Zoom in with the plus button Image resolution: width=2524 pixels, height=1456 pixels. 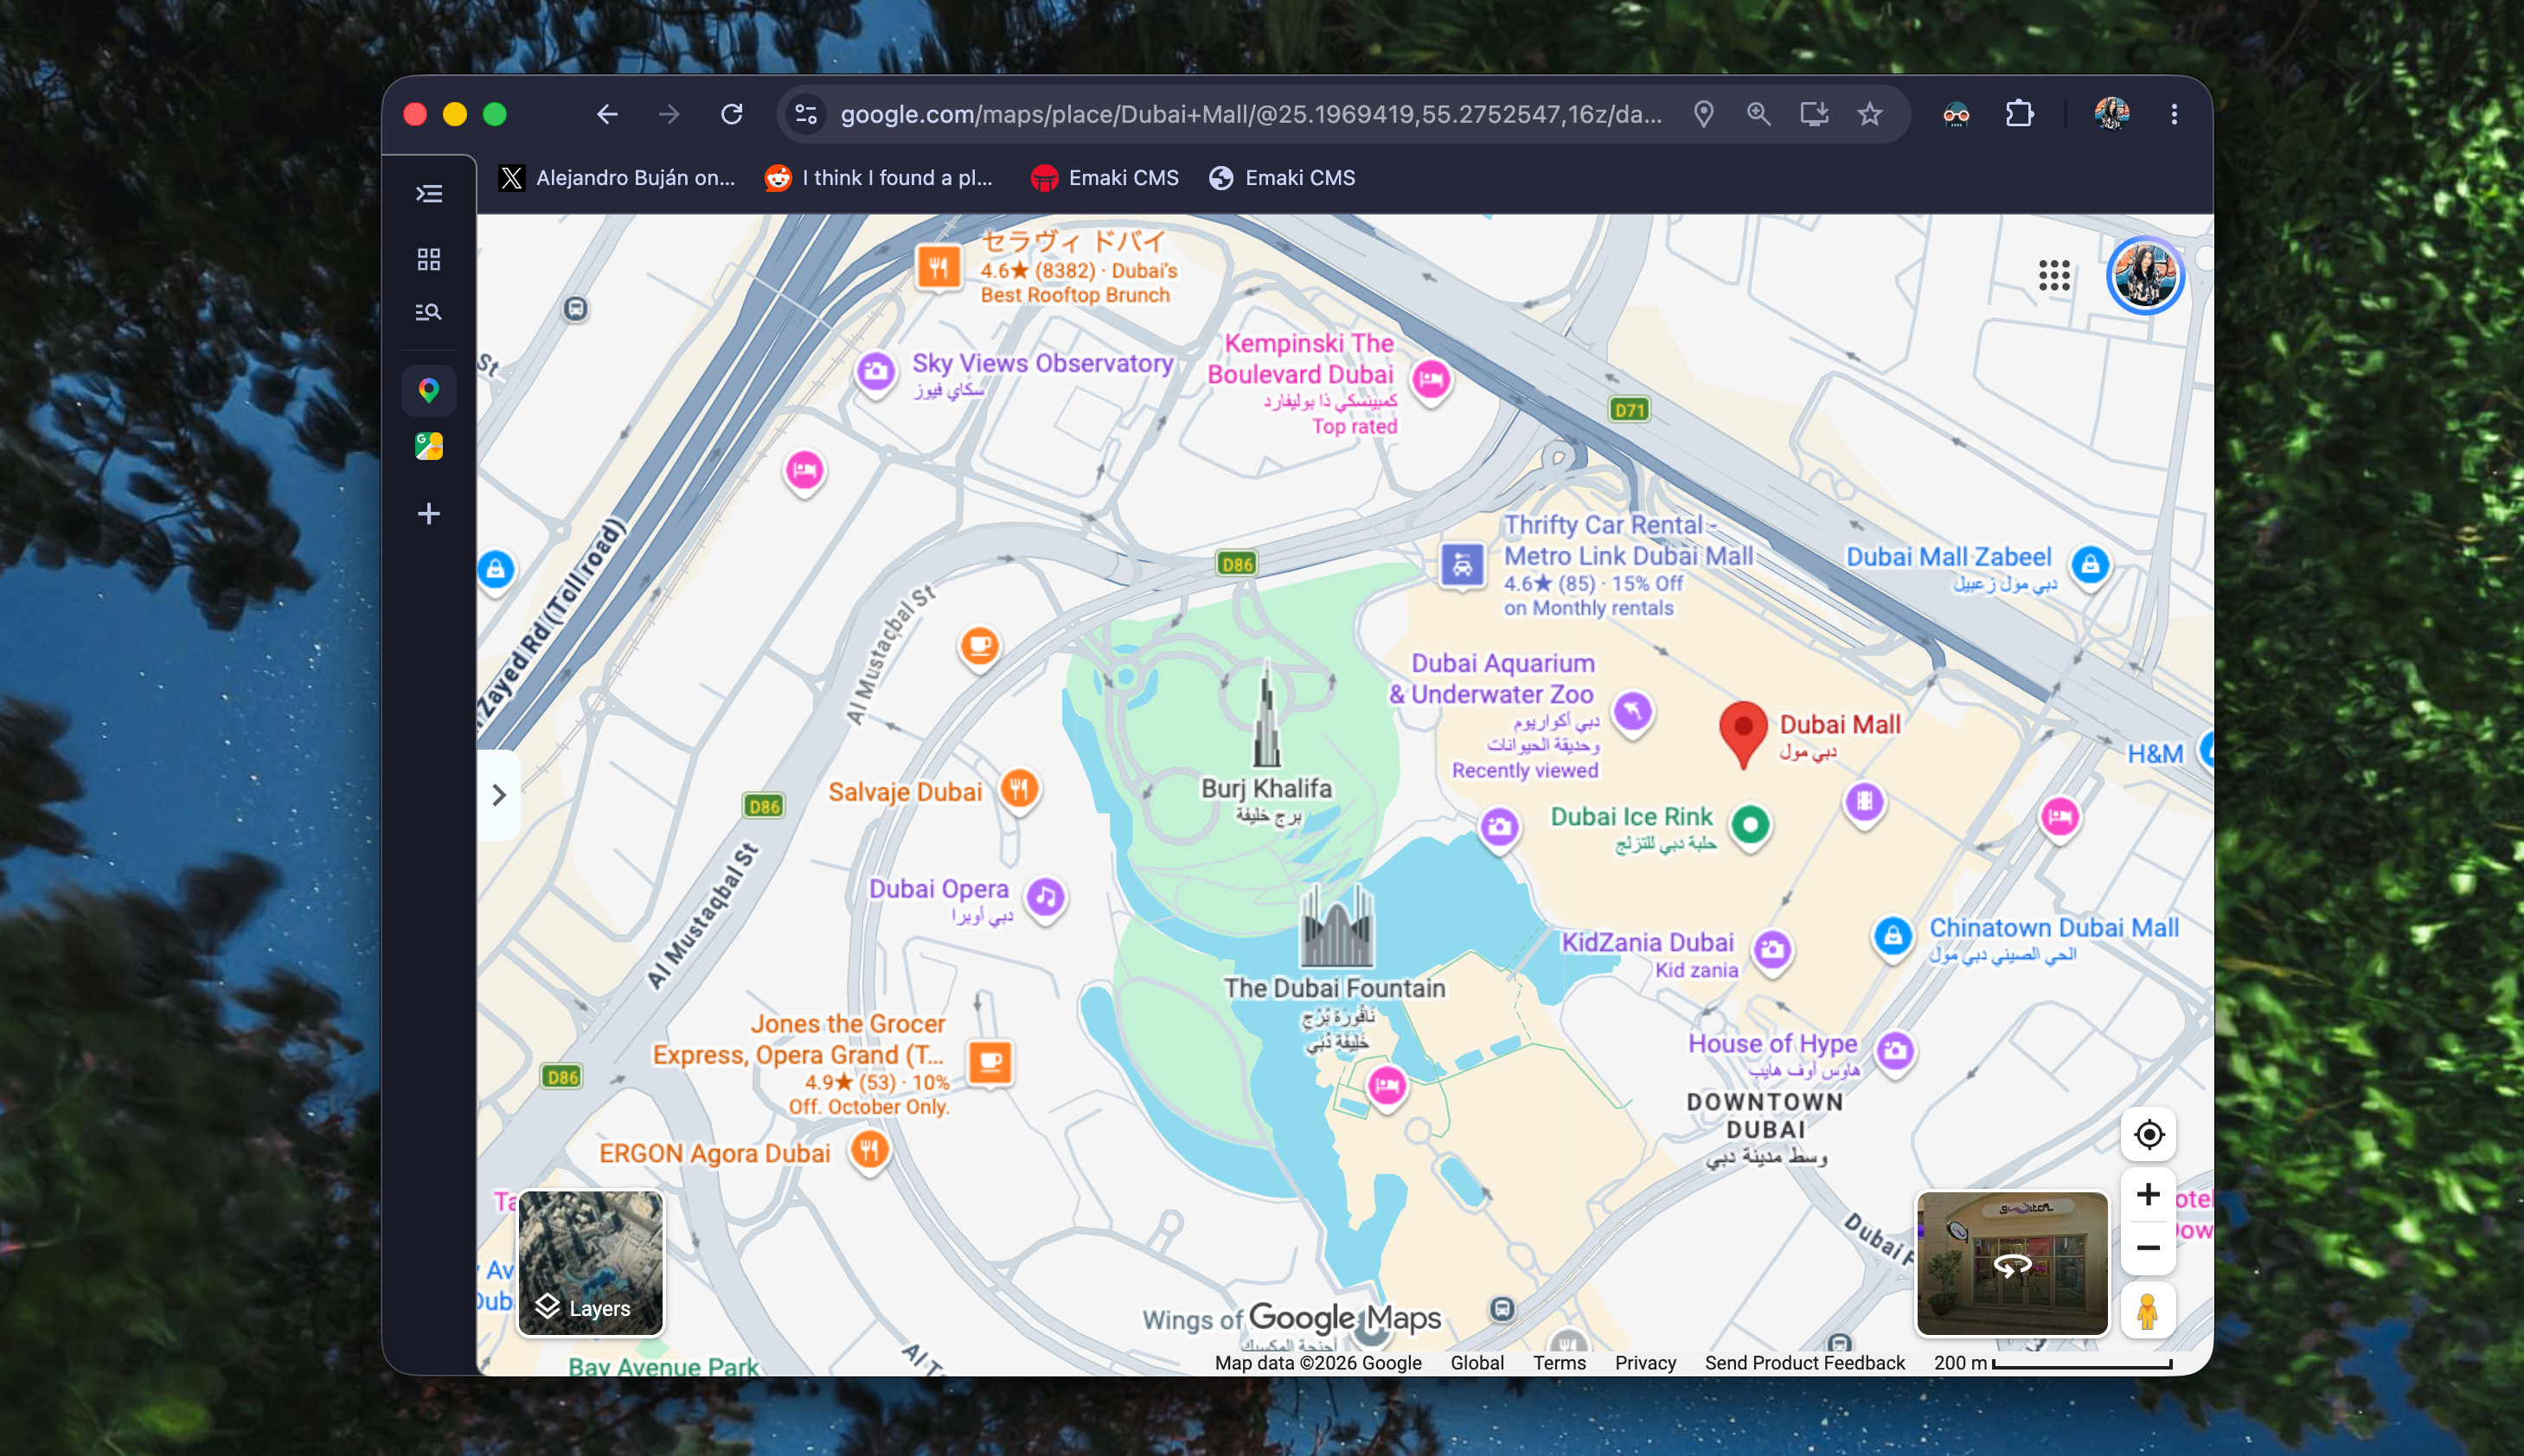(x=2148, y=1194)
